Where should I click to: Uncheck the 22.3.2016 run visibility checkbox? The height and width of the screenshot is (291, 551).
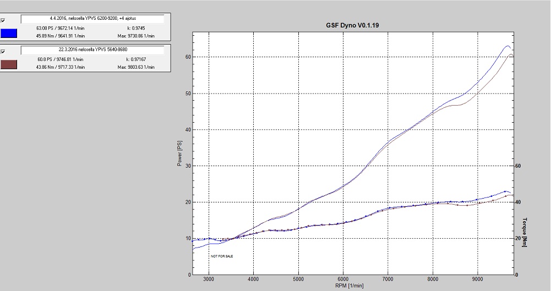click(3, 52)
